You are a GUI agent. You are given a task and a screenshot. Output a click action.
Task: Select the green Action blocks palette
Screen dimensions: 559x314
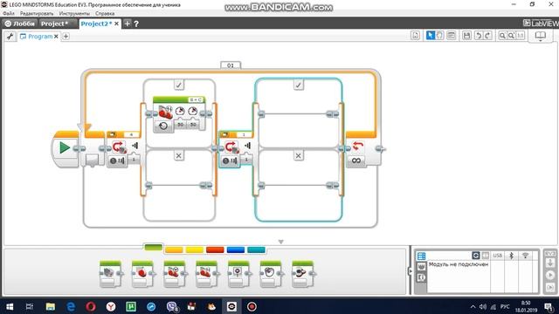pyautogui.click(x=154, y=247)
